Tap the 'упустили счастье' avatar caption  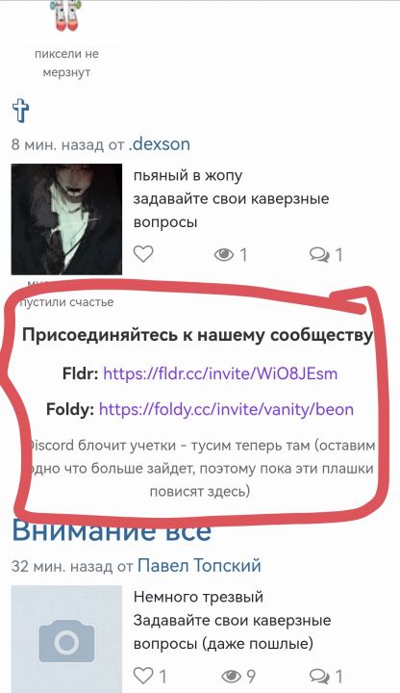[65, 302]
